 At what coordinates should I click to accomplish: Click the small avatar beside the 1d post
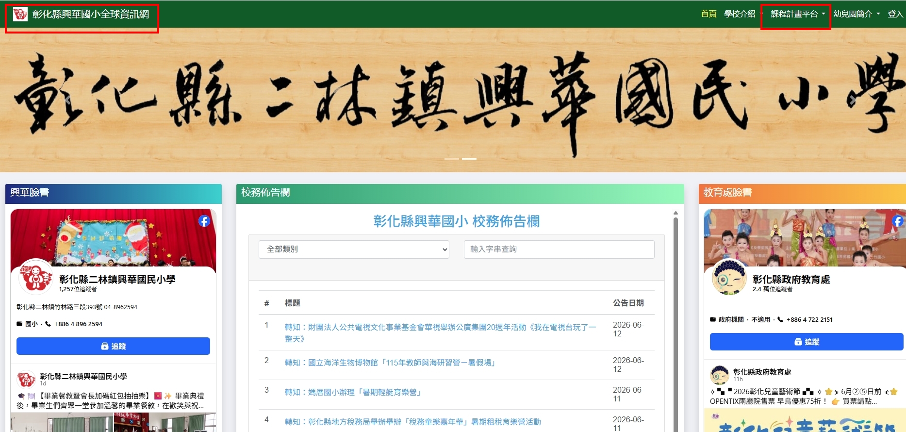tap(26, 379)
